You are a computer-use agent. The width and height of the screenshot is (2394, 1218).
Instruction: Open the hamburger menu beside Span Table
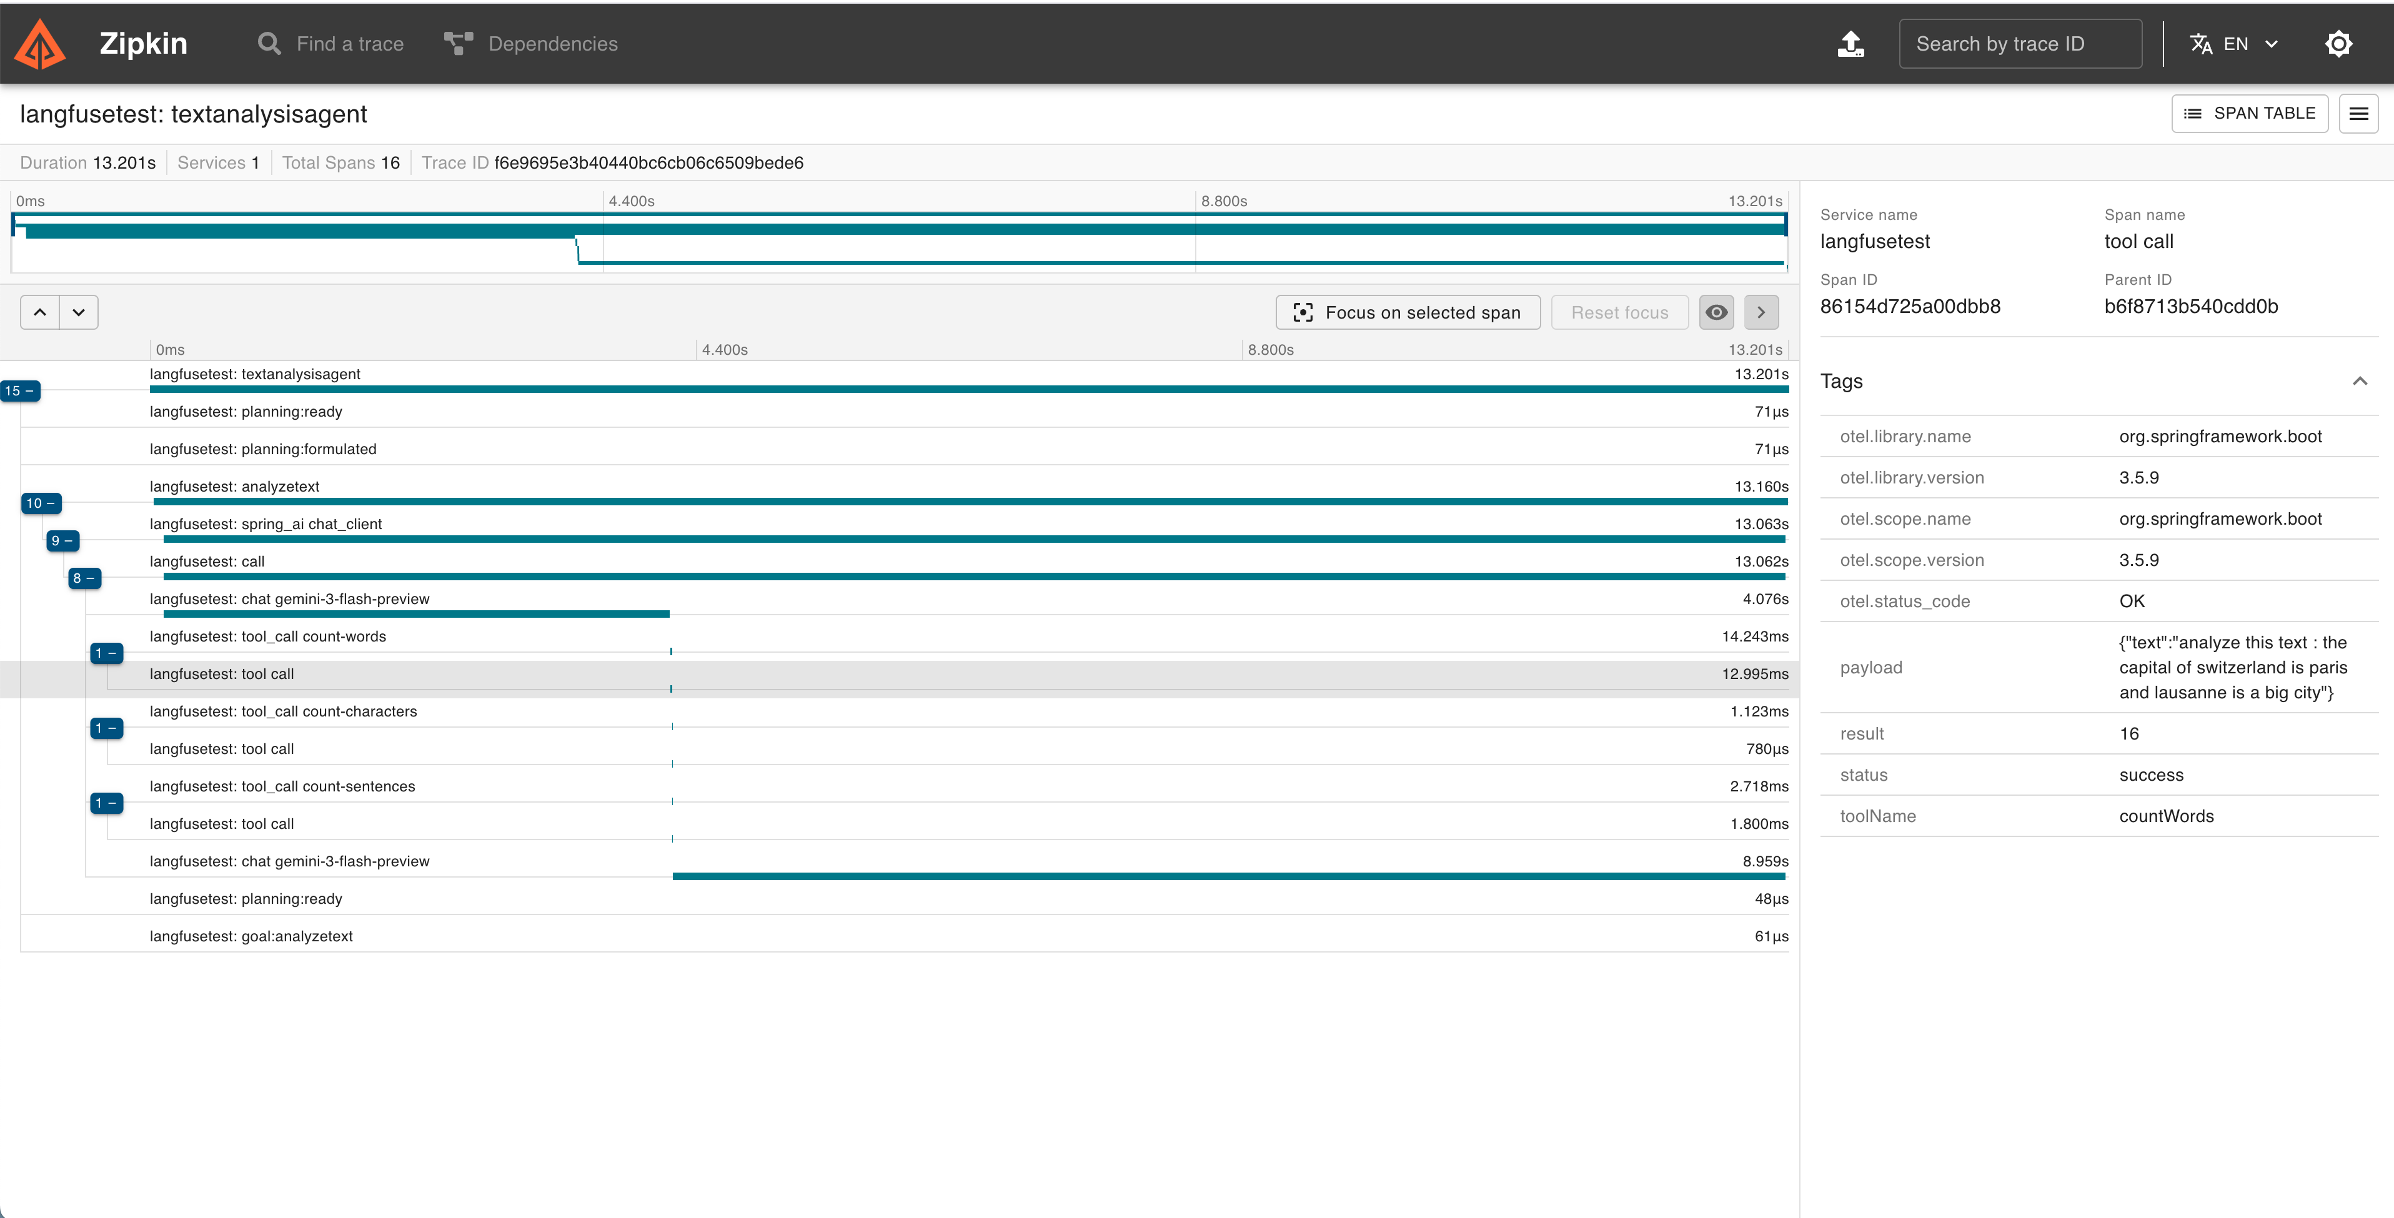2358,113
